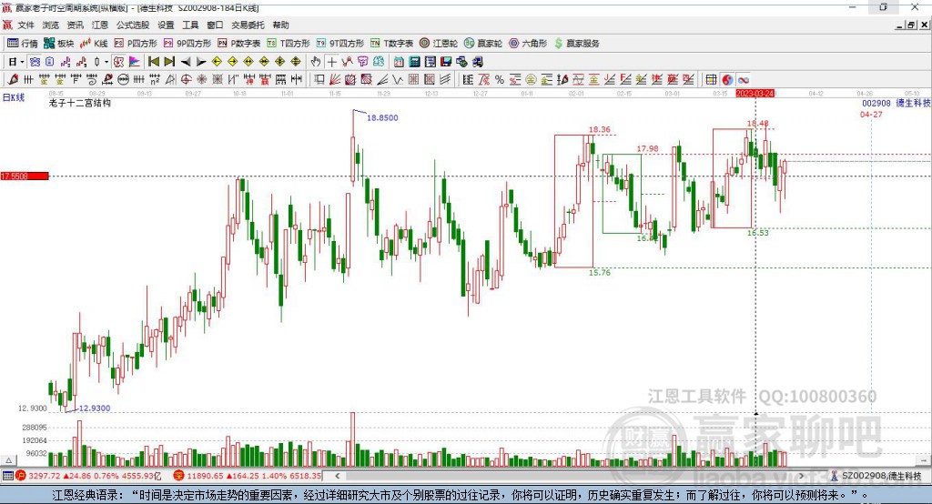
Task: Toggle the pressed red 权 adjustment button
Action: pos(119,61)
